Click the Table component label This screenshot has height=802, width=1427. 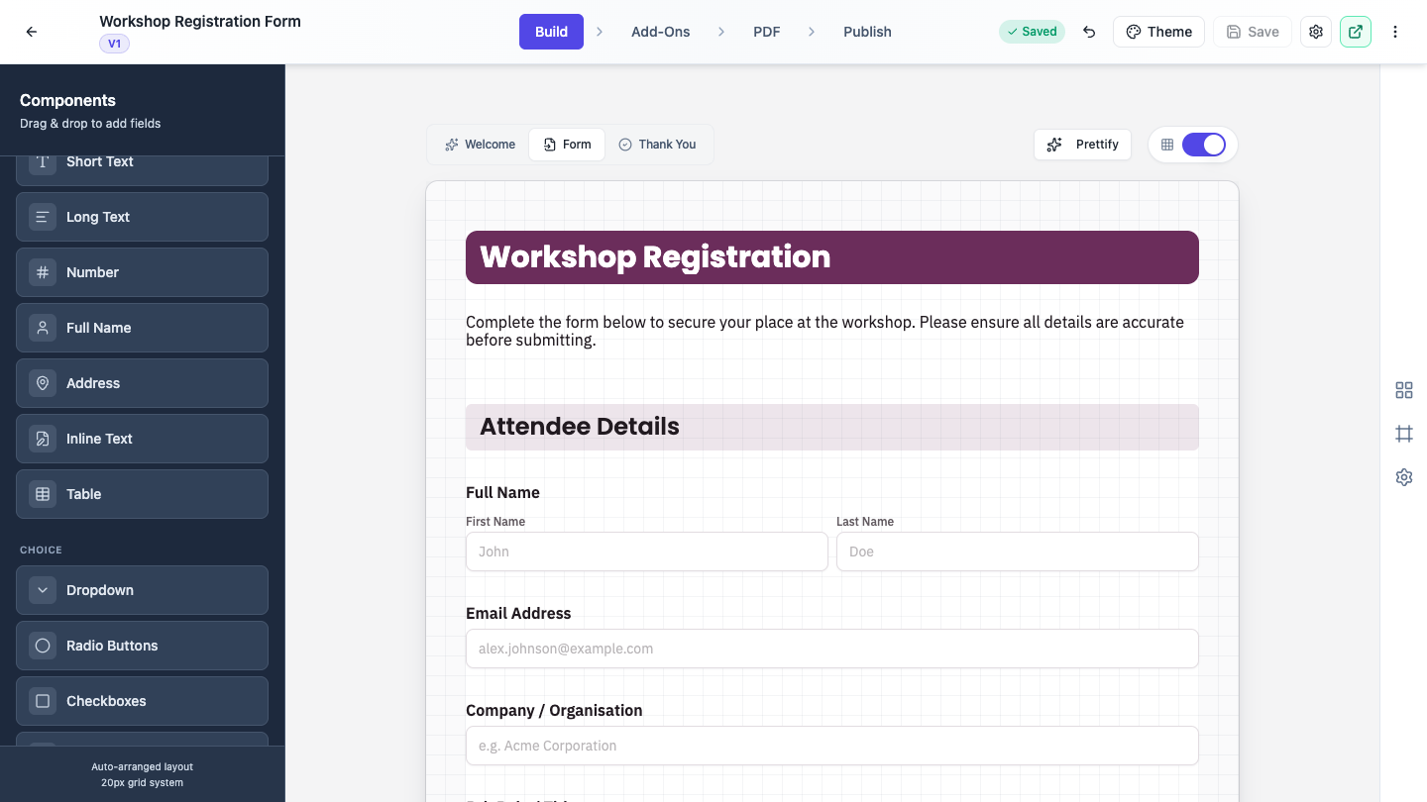coord(84,494)
